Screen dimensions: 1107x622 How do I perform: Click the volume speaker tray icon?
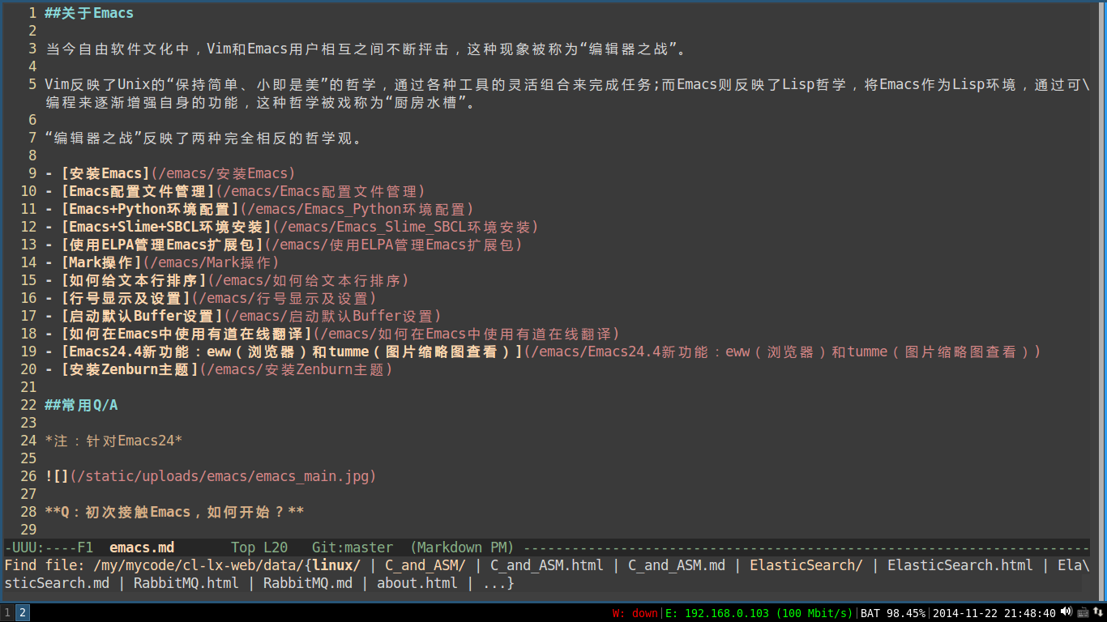1066,612
